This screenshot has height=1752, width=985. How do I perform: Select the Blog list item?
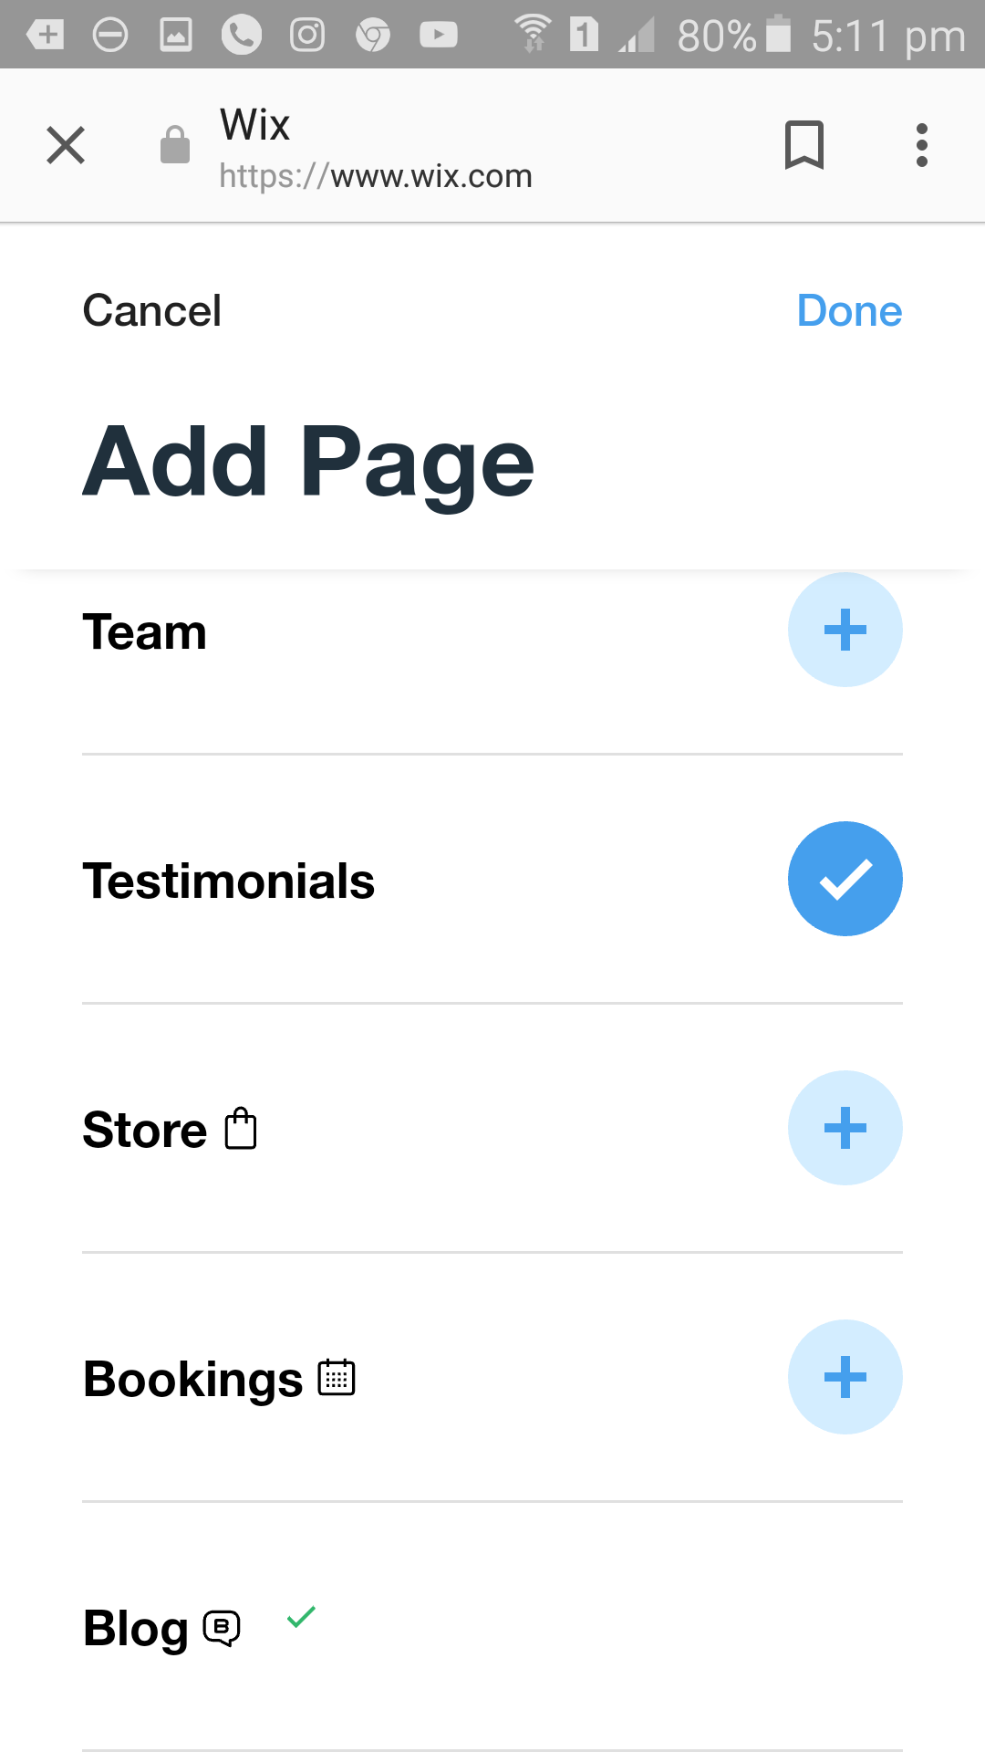coord(136,1628)
